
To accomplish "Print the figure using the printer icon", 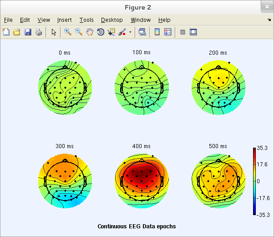I will click(x=38, y=32).
